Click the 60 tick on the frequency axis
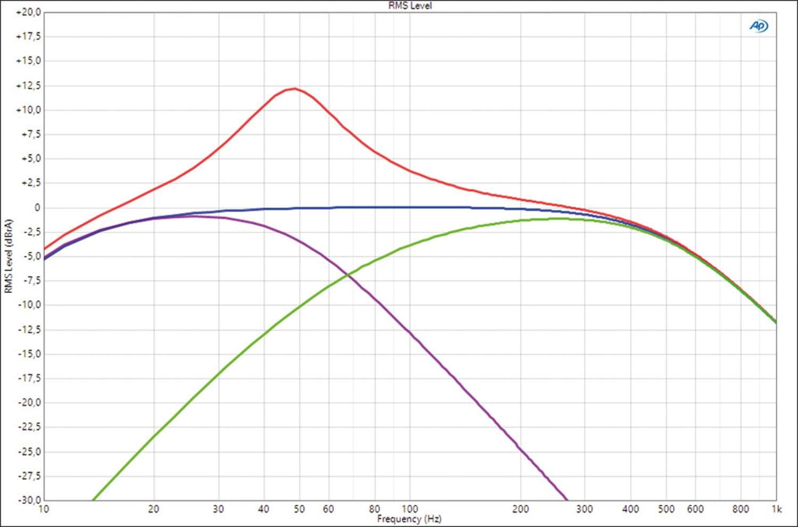798x527 pixels. [328, 509]
